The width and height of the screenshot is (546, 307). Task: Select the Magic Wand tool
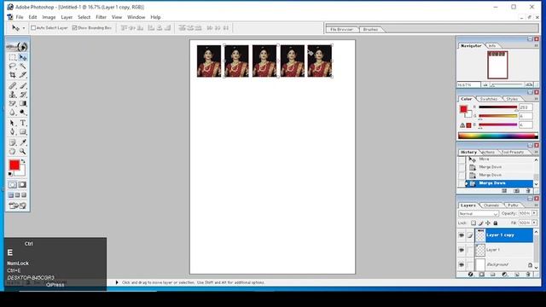(x=23, y=67)
